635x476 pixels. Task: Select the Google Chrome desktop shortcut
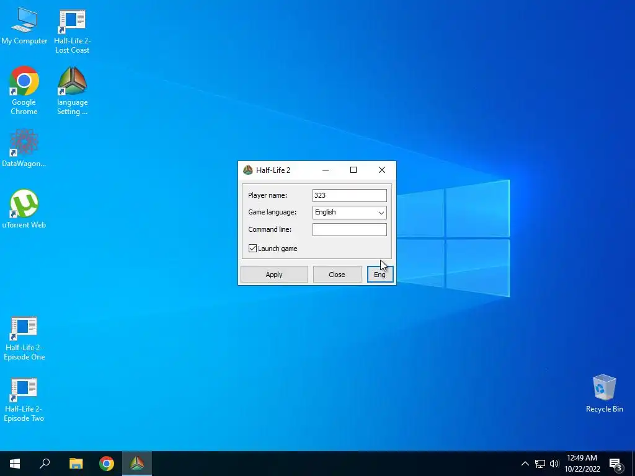[24, 90]
